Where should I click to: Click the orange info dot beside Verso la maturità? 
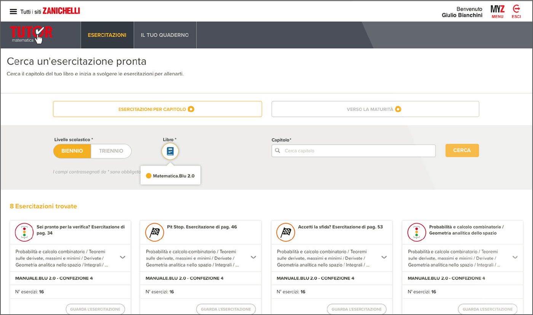tap(398, 109)
